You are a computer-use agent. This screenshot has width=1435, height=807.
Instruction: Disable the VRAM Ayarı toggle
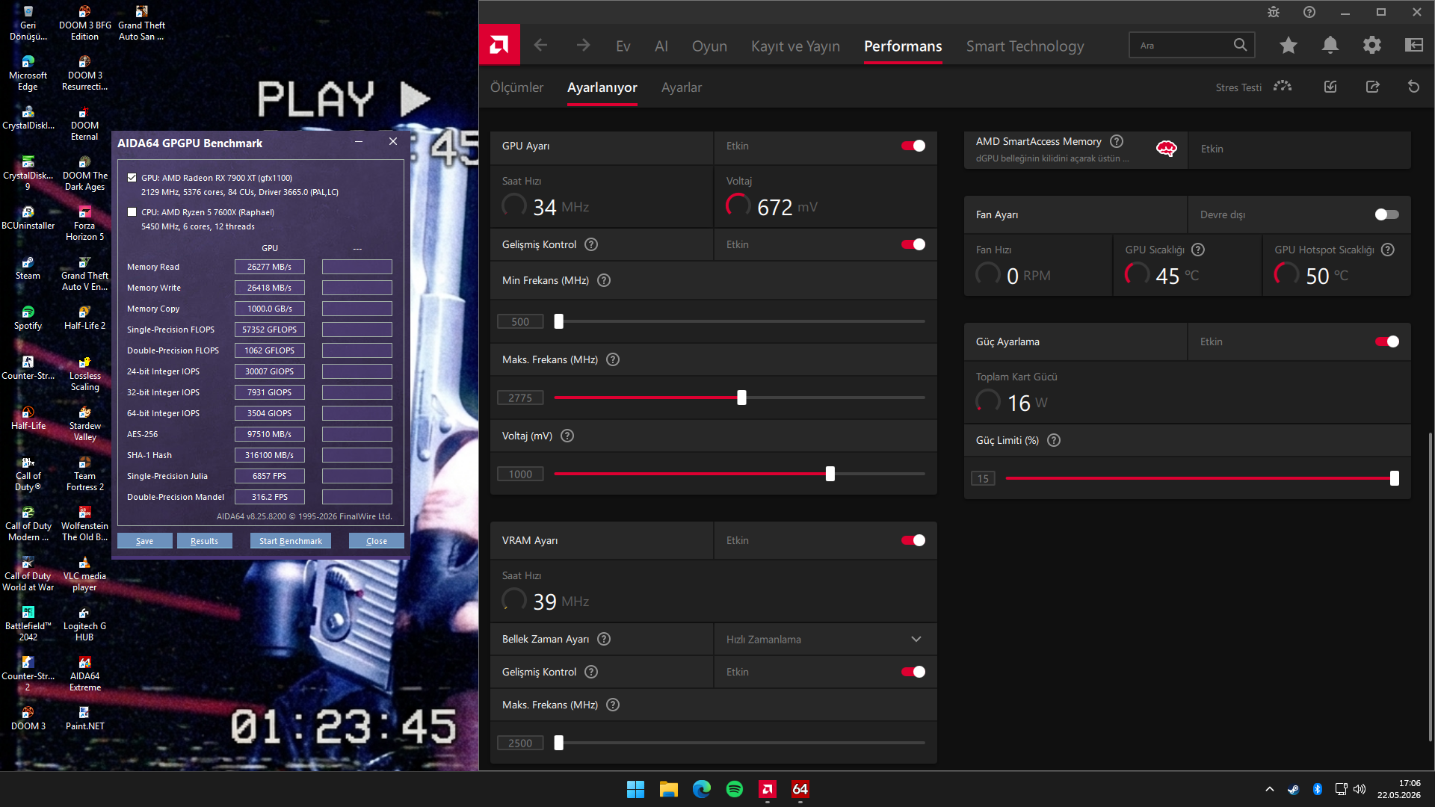[913, 540]
